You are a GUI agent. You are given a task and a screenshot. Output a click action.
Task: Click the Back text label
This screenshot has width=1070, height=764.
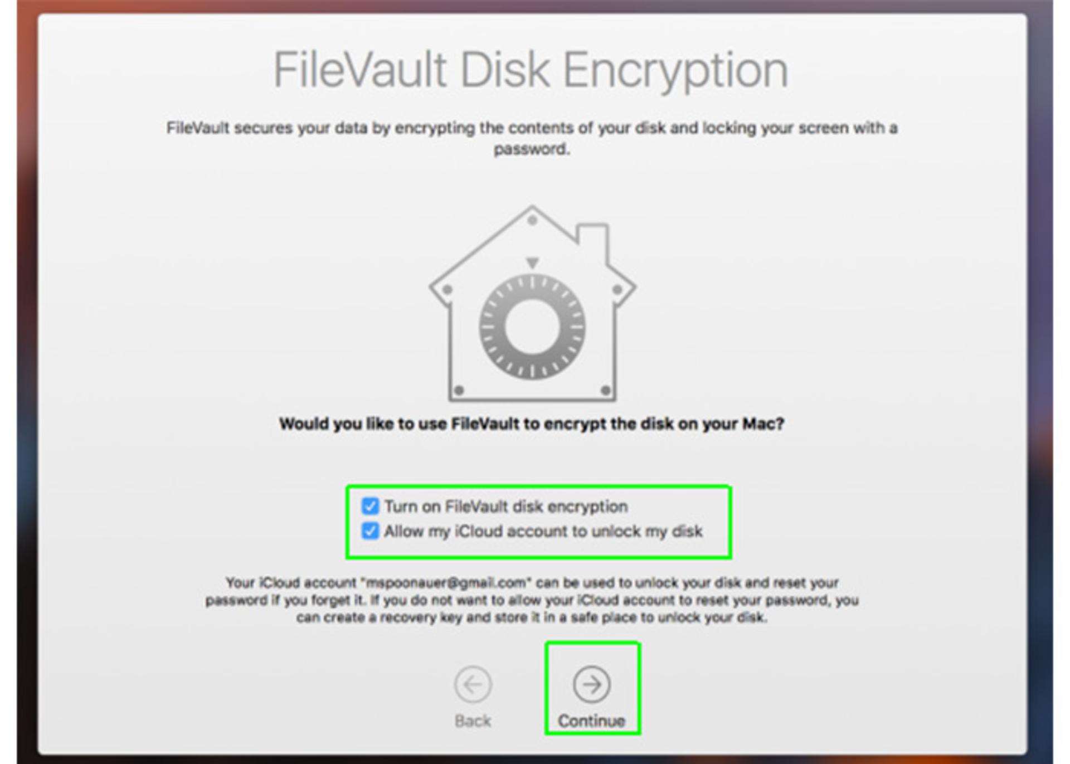(473, 721)
